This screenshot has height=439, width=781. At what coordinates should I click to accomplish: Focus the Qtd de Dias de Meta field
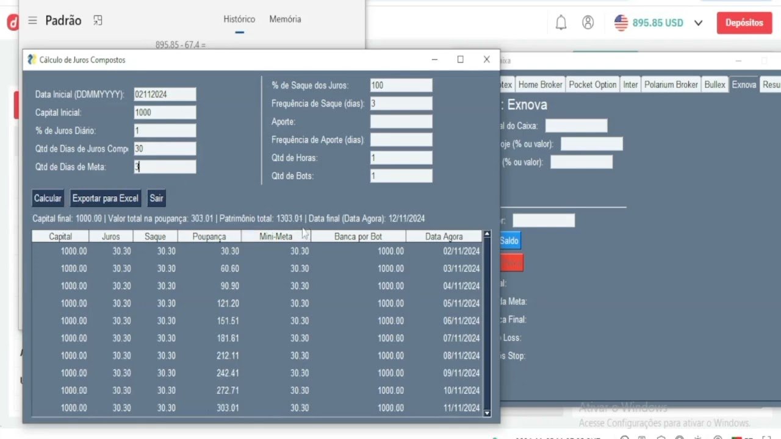(165, 166)
